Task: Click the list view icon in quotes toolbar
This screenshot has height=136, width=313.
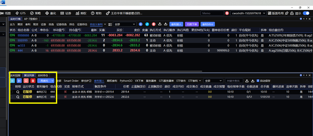Action: [x=110, y=24]
